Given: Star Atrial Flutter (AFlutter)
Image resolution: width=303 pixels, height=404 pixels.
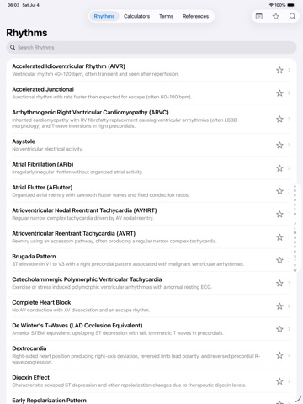Looking at the screenshot, I should [x=279, y=191].
